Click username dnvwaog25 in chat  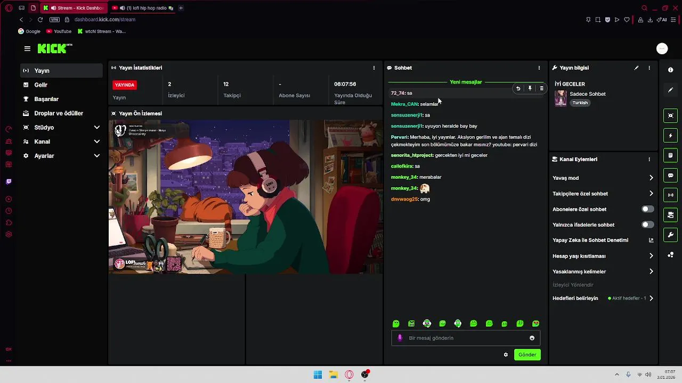pos(404,199)
